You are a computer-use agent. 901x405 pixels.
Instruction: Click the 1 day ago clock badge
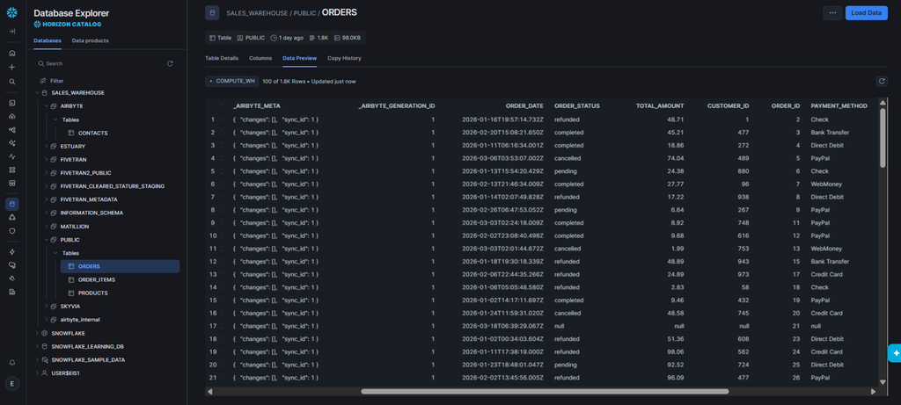pyautogui.click(x=287, y=38)
